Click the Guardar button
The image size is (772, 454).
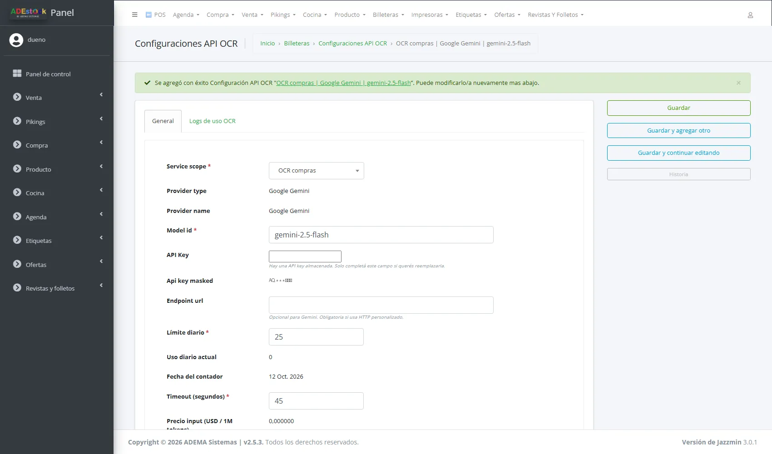(678, 108)
